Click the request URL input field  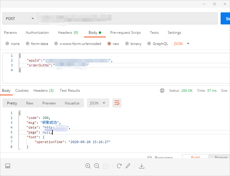pyautogui.click(x=127, y=18)
